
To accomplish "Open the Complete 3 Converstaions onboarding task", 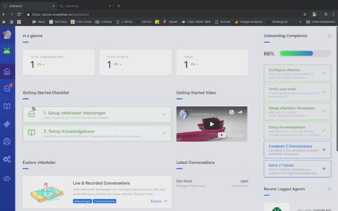I will click(297, 150).
